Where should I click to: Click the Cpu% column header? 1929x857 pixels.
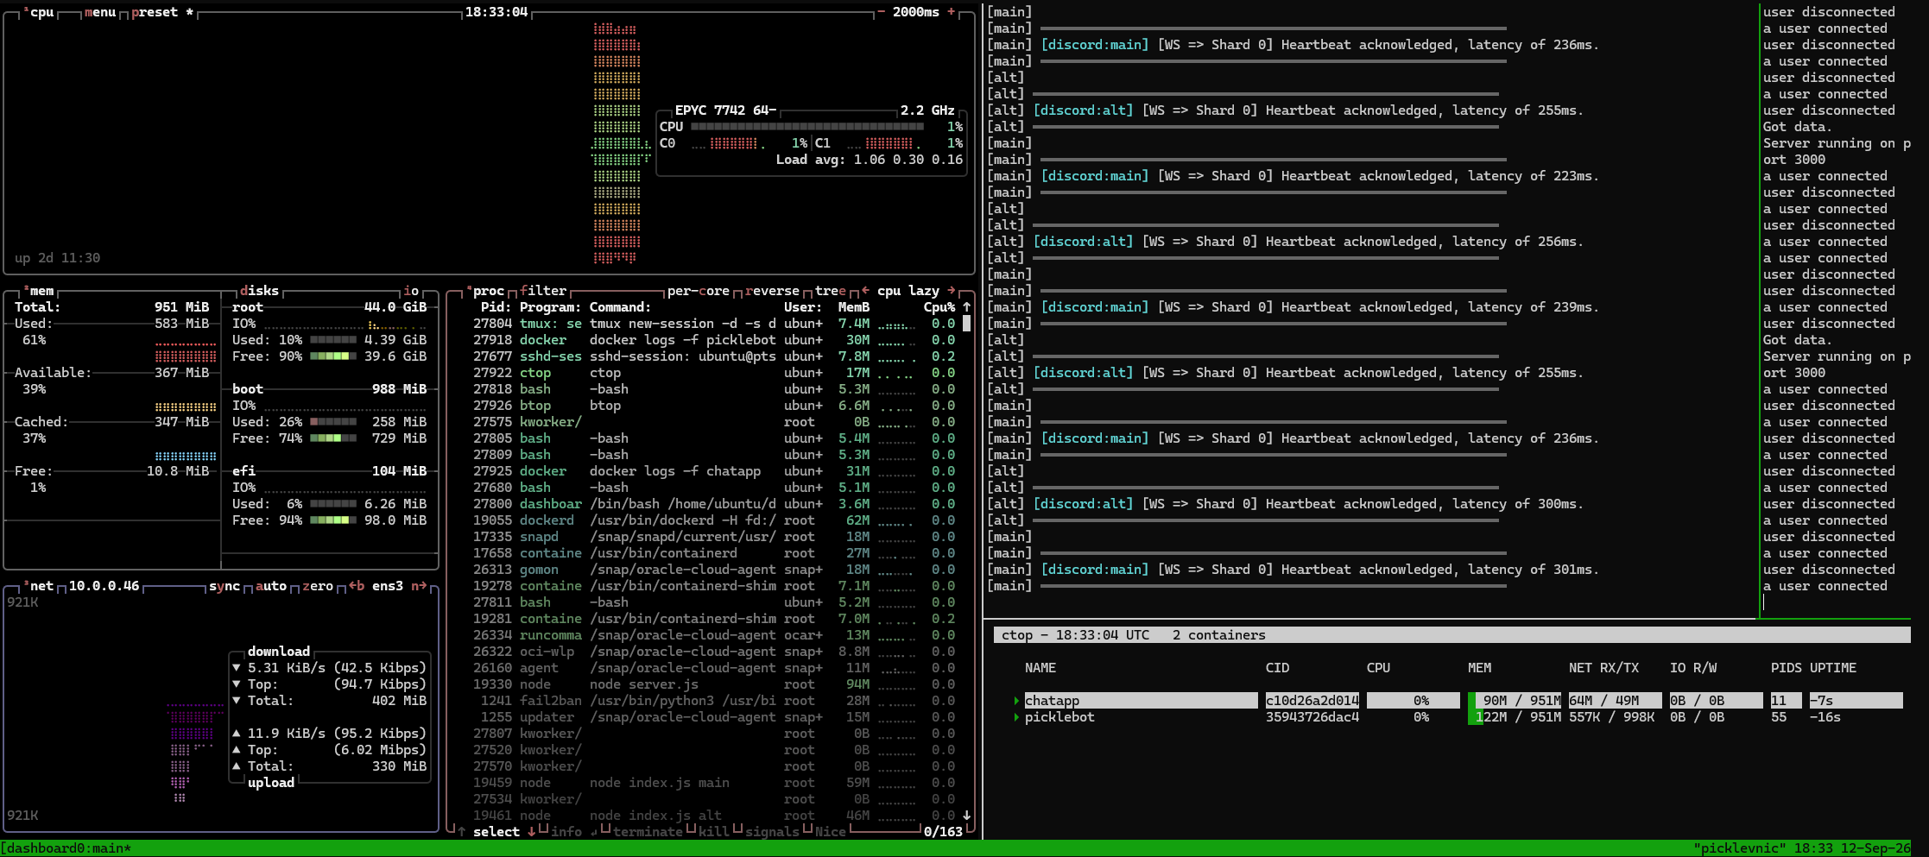pos(939,307)
